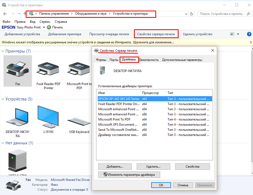
Task: Open the view options dropdown arrow
Action: [238, 34]
